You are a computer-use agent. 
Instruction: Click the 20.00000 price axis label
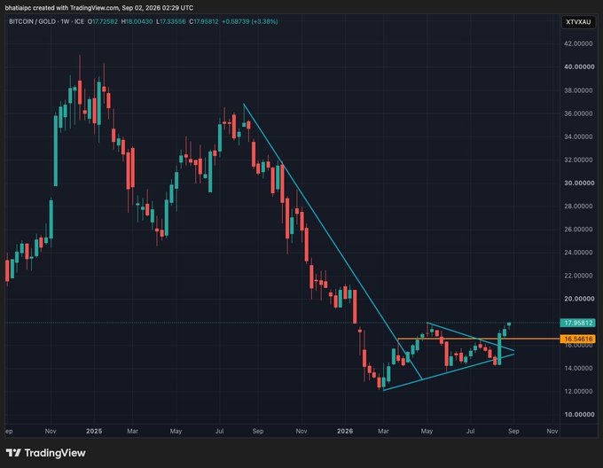pos(579,299)
